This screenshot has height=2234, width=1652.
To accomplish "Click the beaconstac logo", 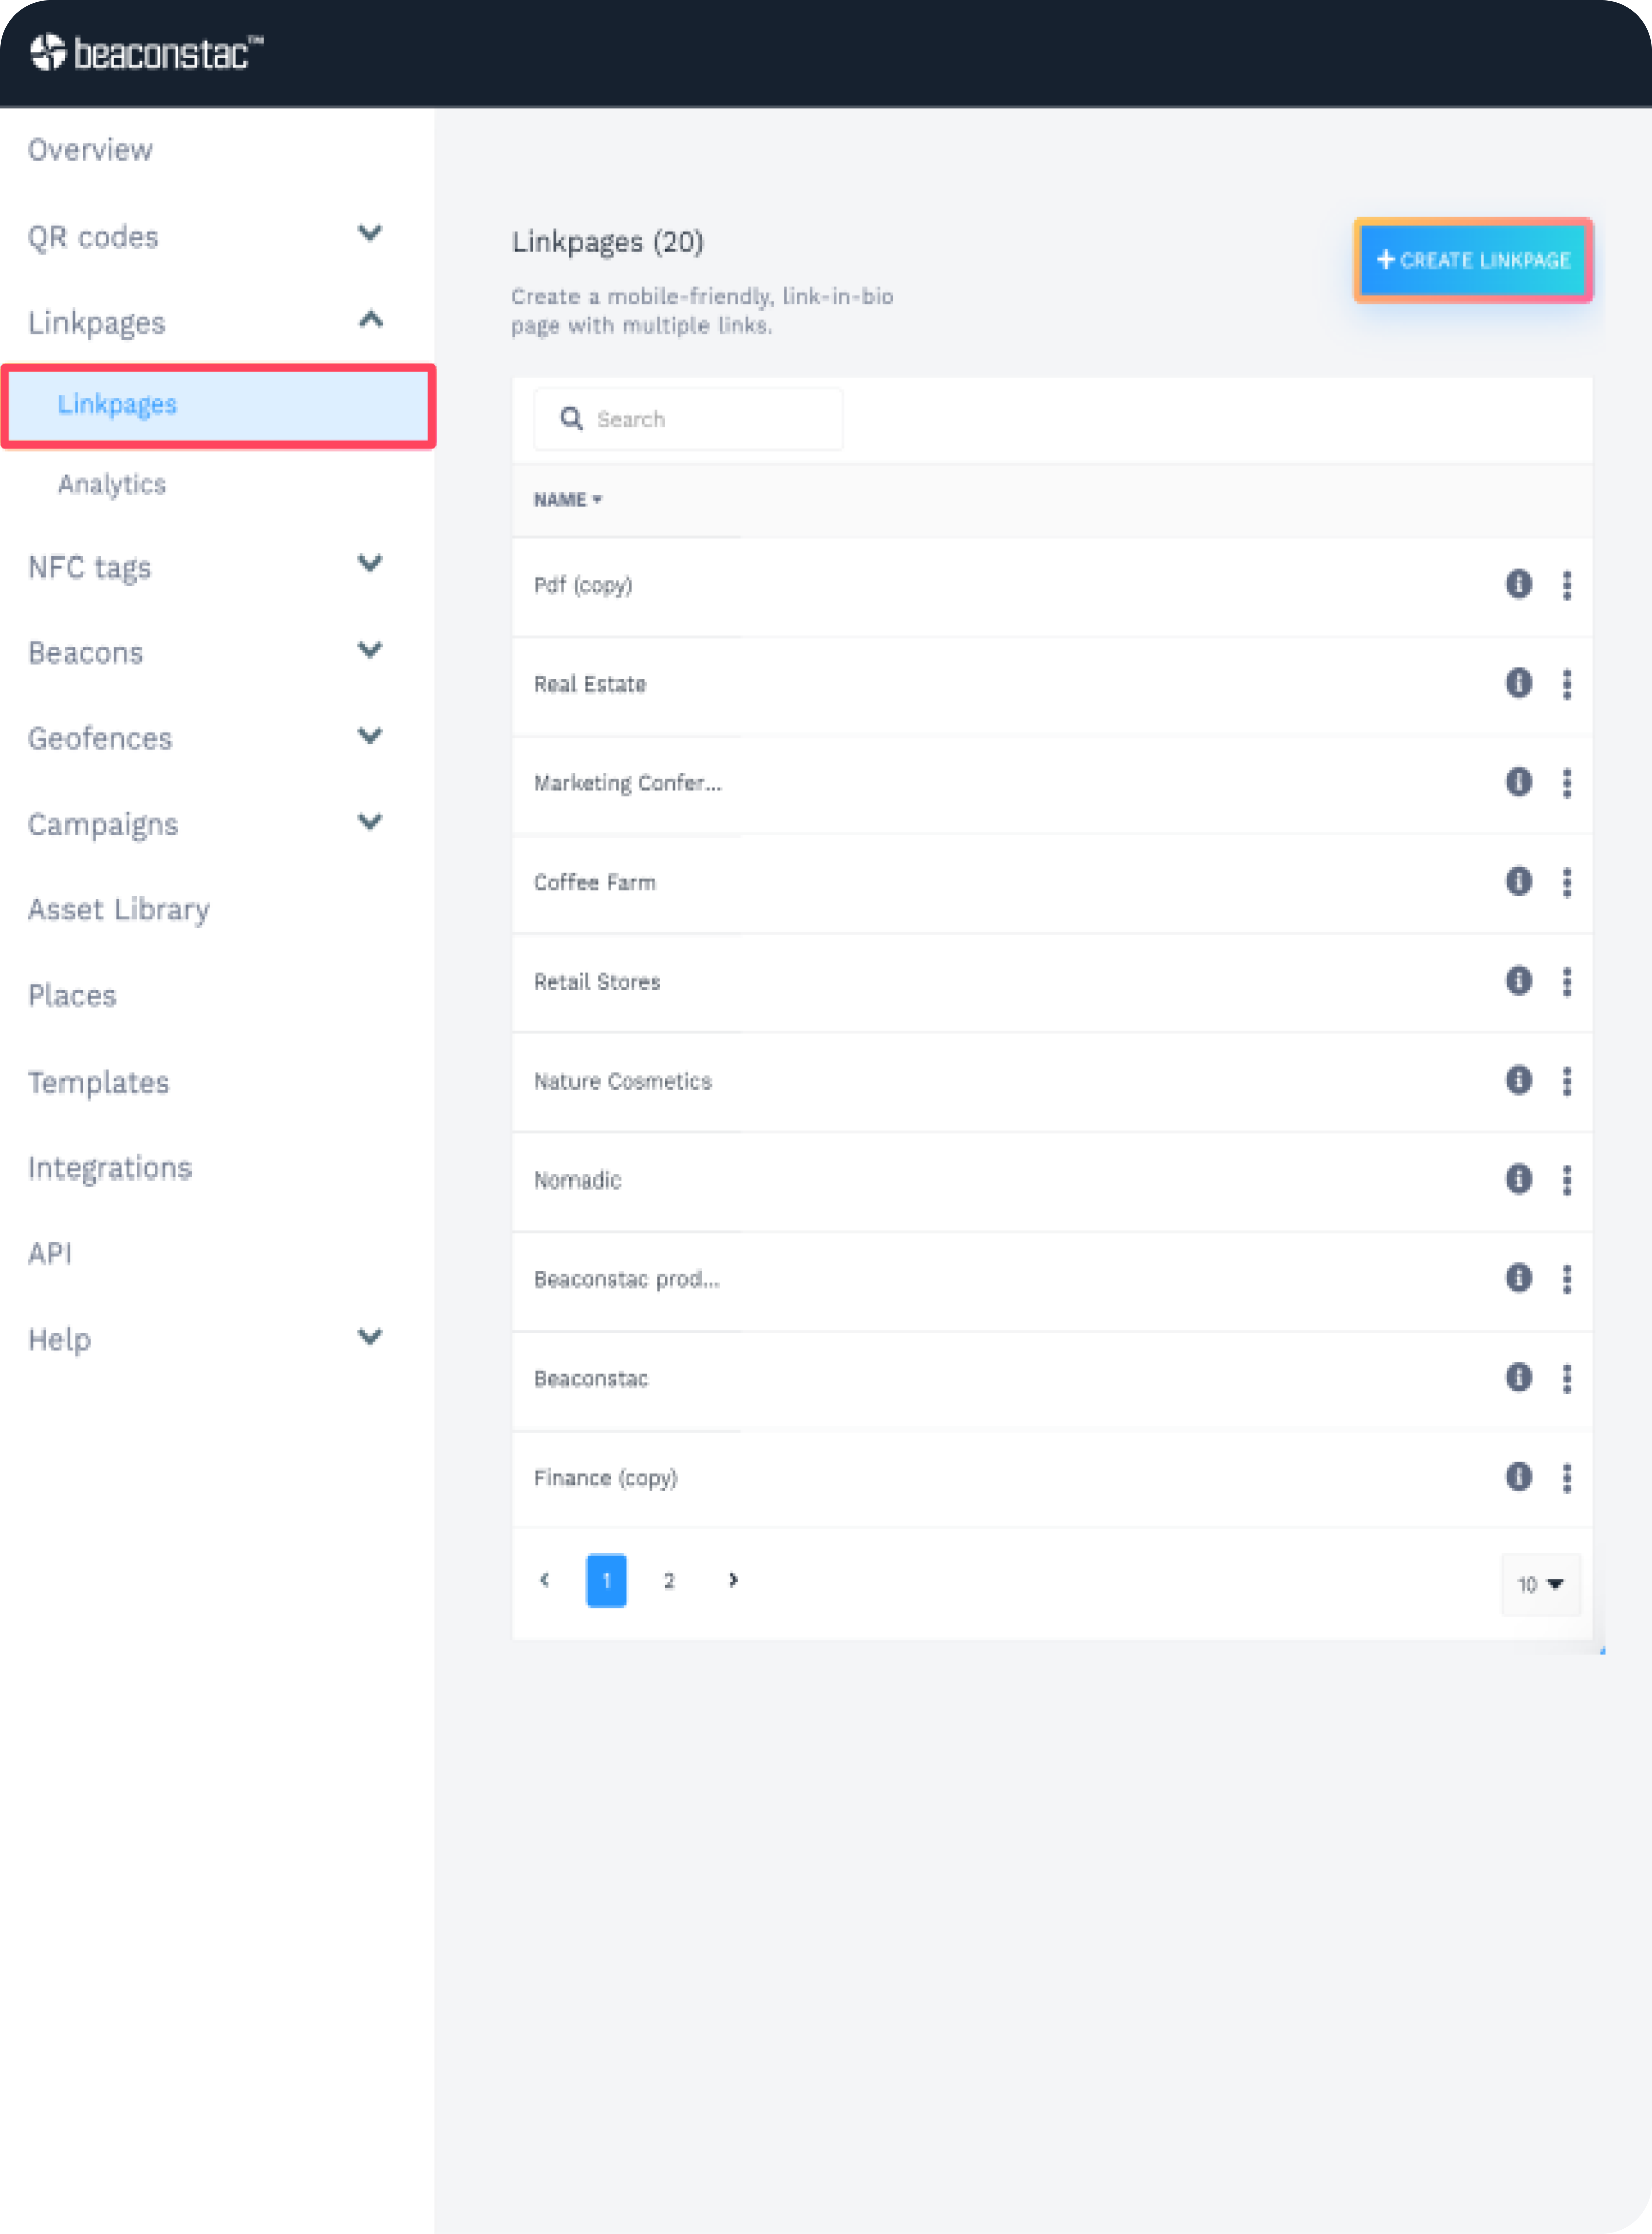I will 147,52.
